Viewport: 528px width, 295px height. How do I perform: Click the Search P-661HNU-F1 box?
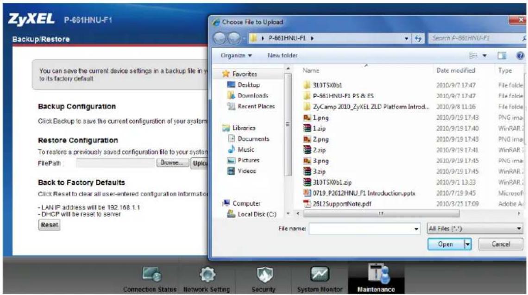[477, 38]
